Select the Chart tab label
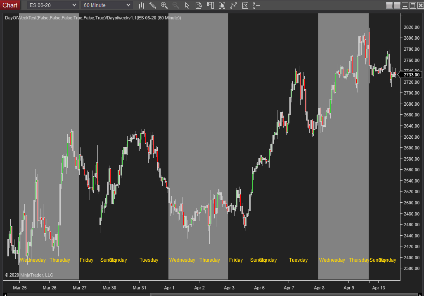Image resolution: width=424 pixels, height=296 pixels. pos(10,5)
